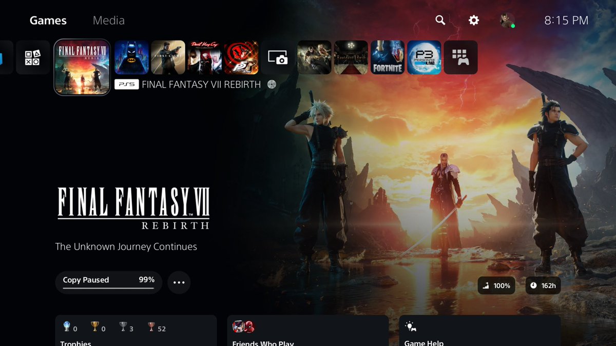Open the Media Gallery camera tile
The width and height of the screenshot is (616, 346).
click(278, 57)
